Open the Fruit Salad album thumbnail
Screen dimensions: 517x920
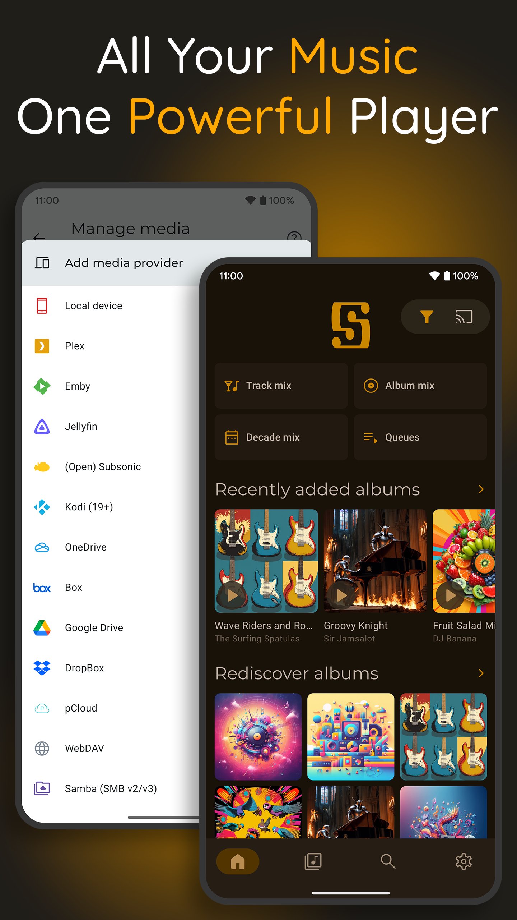tap(464, 561)
